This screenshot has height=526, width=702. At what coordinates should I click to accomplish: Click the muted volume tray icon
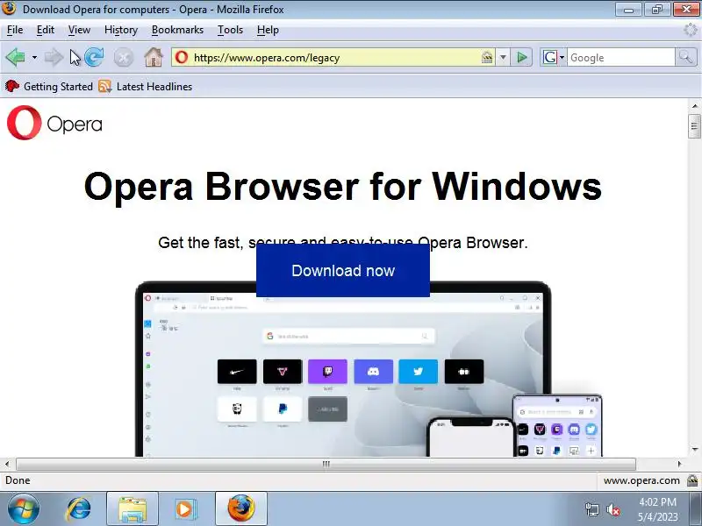point(612,509)
